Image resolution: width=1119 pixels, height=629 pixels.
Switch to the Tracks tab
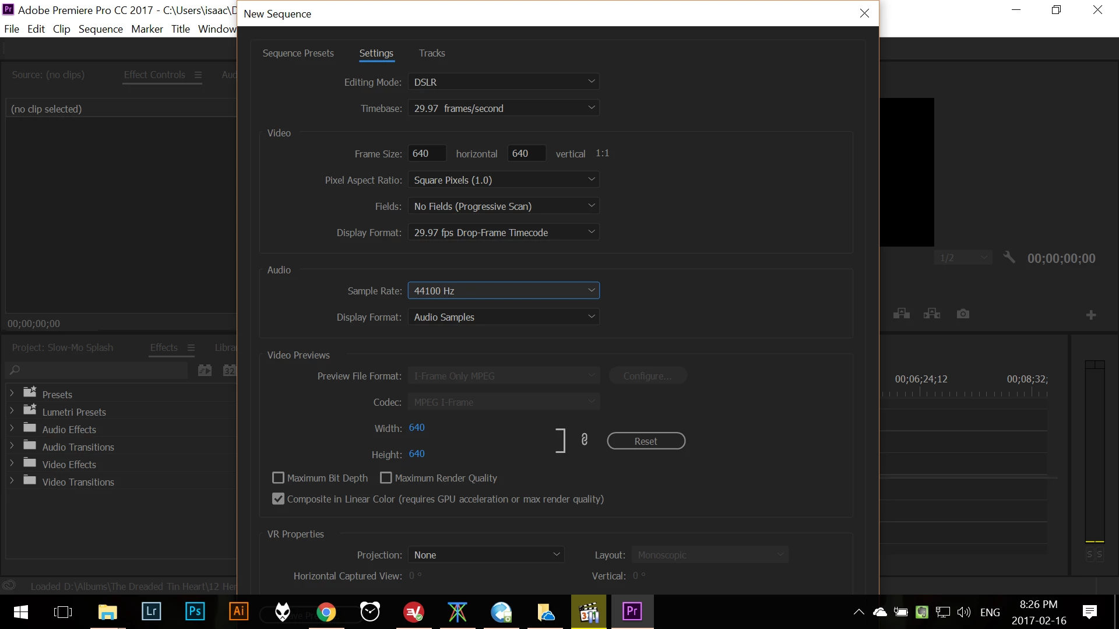[432, 53]
